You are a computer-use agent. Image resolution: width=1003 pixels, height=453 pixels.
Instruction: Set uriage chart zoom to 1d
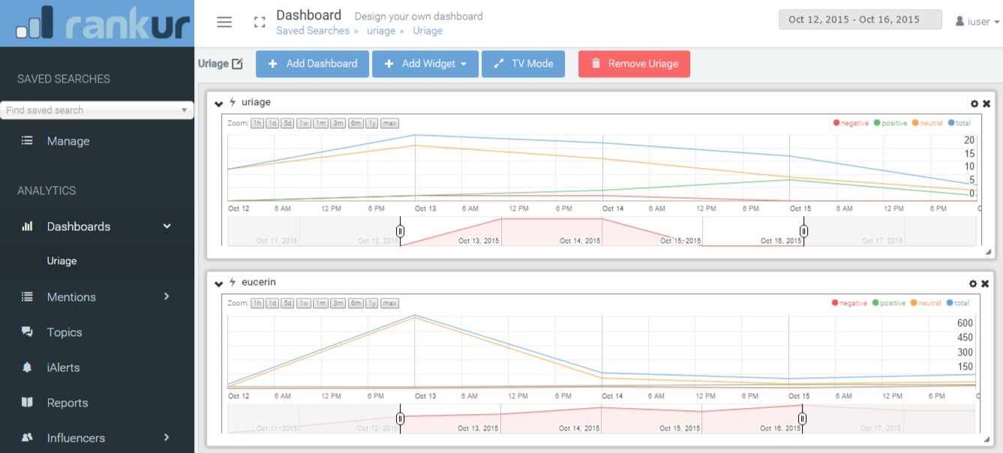[272, 123]
